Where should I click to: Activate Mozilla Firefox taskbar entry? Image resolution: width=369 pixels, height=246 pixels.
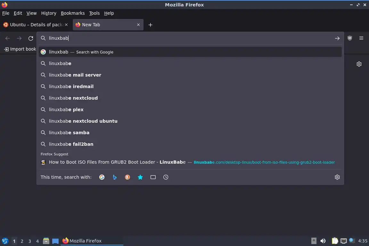tap(92, 241)
